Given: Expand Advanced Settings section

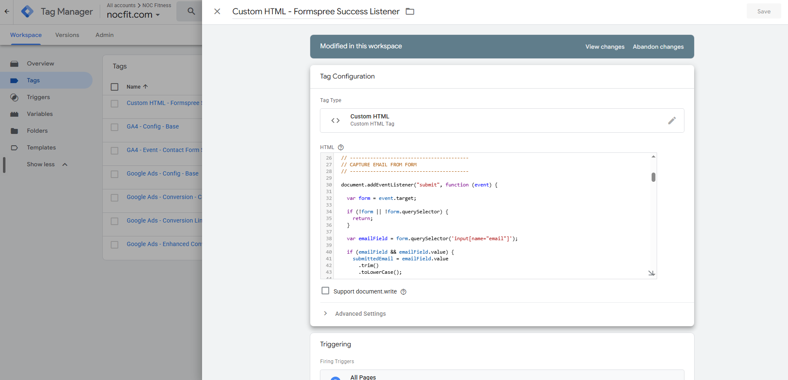Looking at the screenshot, I should (x=360, y=314).
